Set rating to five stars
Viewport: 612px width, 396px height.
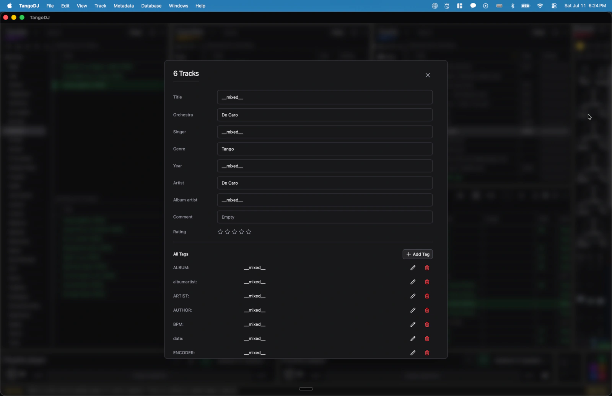click(249, 232)
